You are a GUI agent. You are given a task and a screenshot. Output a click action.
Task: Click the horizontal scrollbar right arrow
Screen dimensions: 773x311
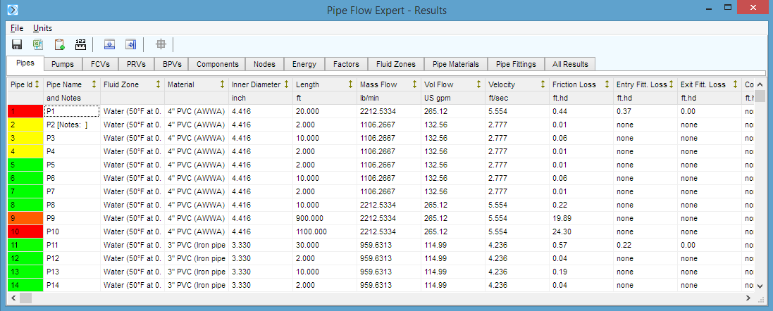pos(750,298)
